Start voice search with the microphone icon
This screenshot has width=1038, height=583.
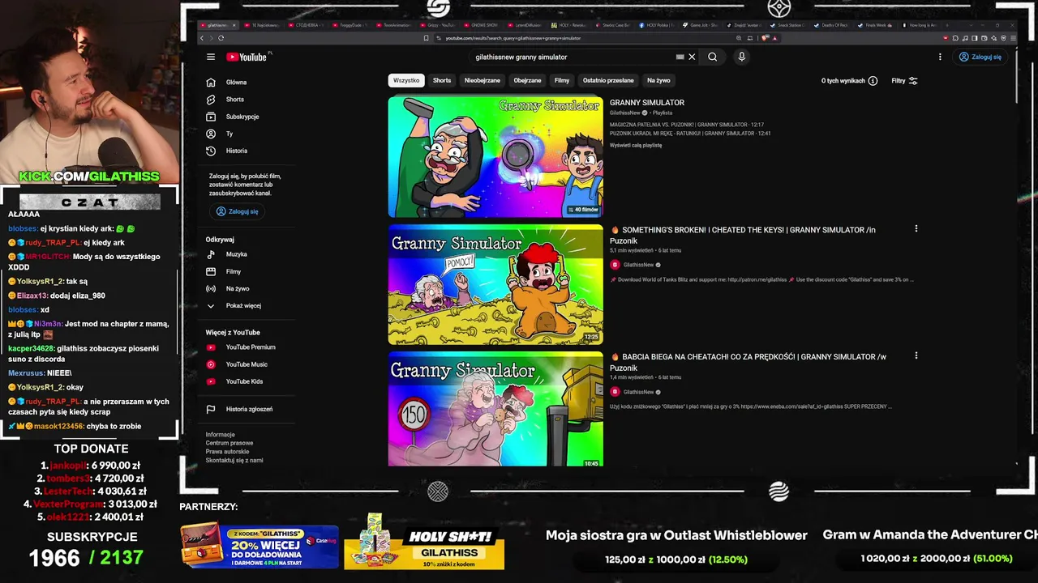point(741,57)
